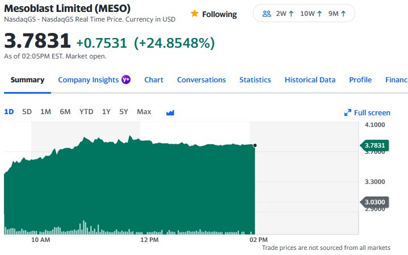
Task: Select the YTD time range
Action: pos(86,112)
